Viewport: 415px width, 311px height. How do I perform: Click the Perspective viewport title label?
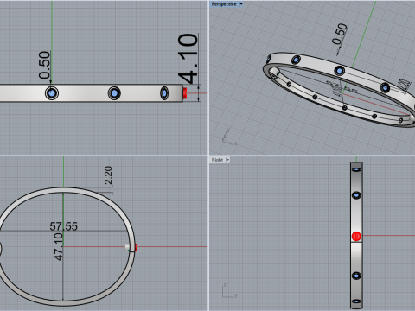[x=224, y=4]
